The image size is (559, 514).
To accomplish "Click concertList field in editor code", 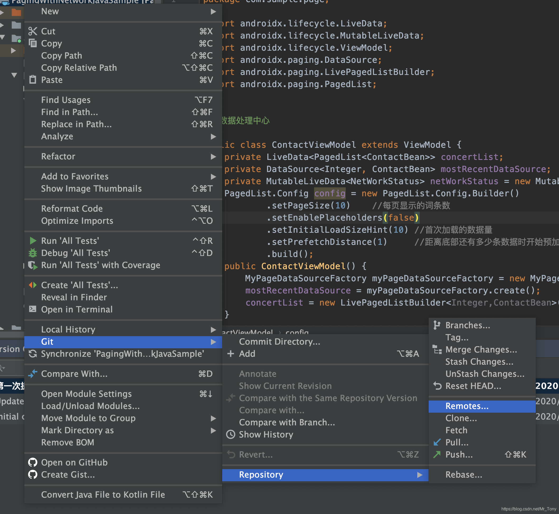I will click(x=470, y=157).
